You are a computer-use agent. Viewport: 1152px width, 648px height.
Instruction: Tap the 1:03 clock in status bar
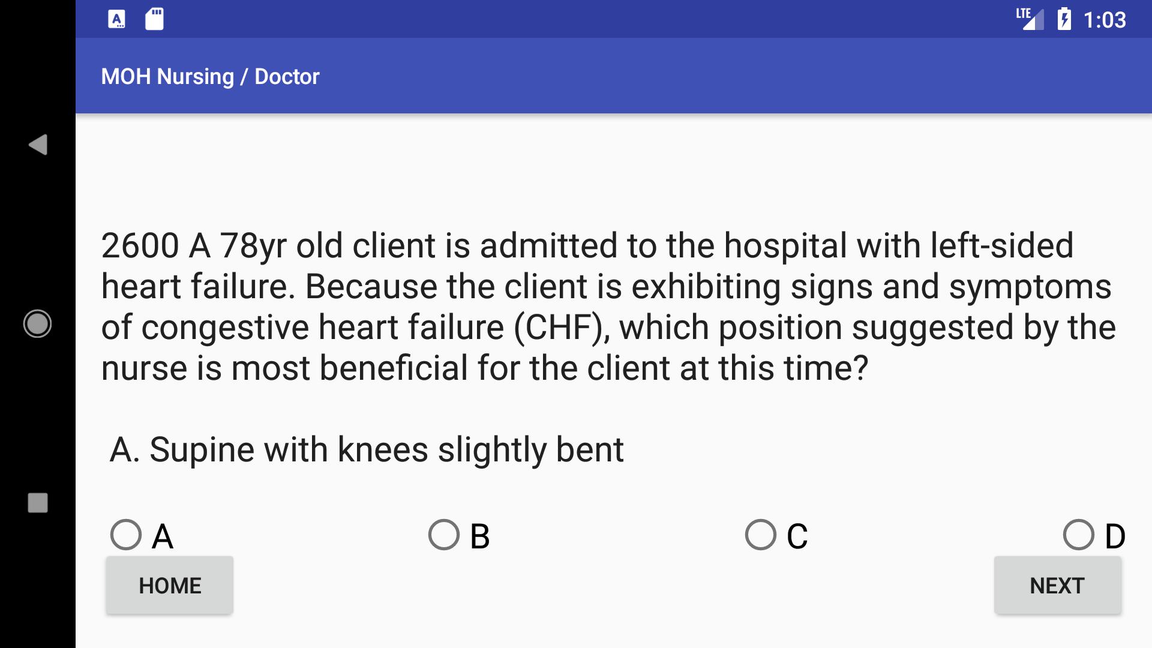[1105, 20]
